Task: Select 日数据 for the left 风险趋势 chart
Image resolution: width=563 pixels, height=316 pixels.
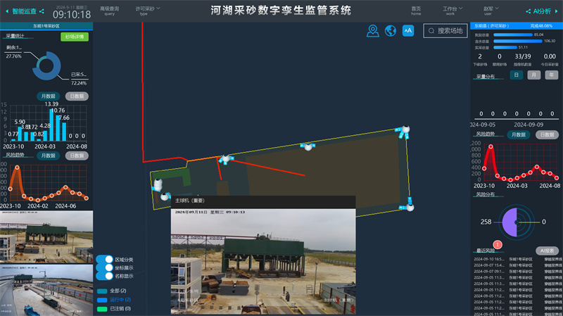Action: tap(77, 156)
